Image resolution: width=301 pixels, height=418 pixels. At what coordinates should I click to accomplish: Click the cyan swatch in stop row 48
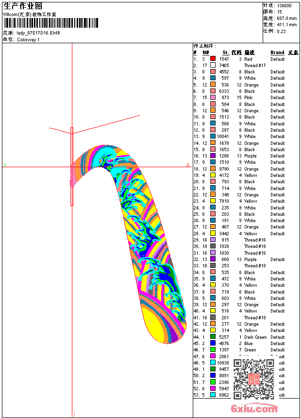coord(213,363)
